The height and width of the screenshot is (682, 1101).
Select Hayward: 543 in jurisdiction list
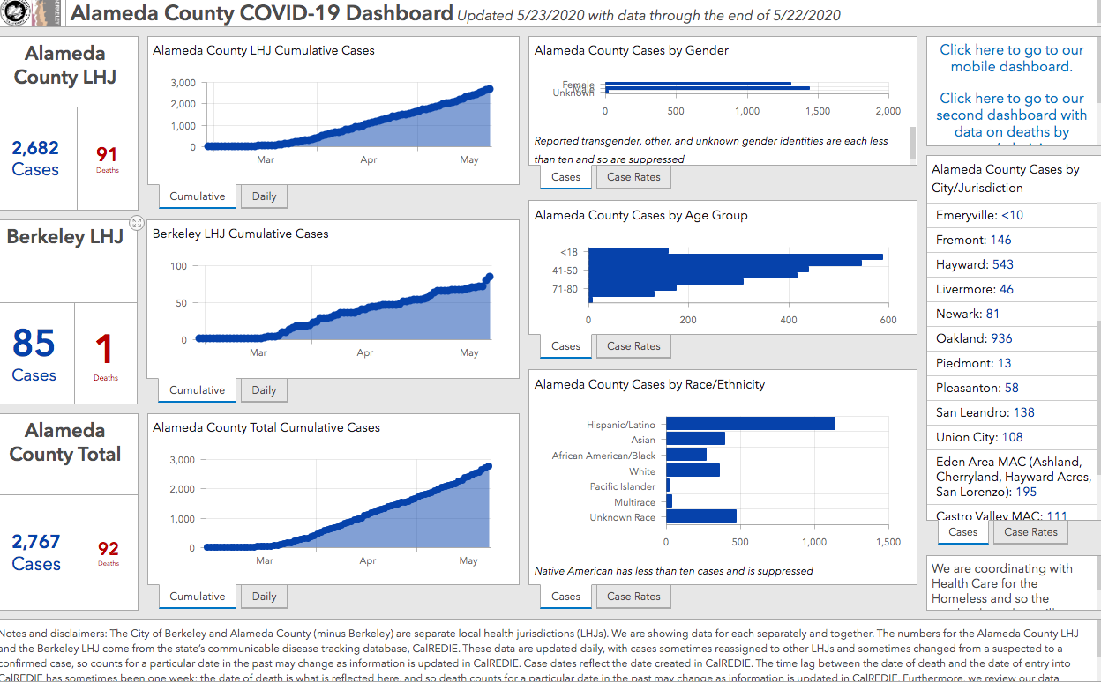[x=974, y=264]
